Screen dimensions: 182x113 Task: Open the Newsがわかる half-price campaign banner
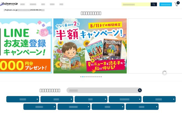[x=90, y=46]
